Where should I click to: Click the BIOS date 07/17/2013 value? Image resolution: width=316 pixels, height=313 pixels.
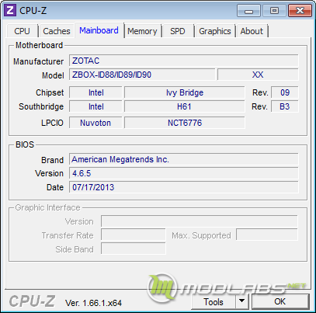click(x=184, y=187)
